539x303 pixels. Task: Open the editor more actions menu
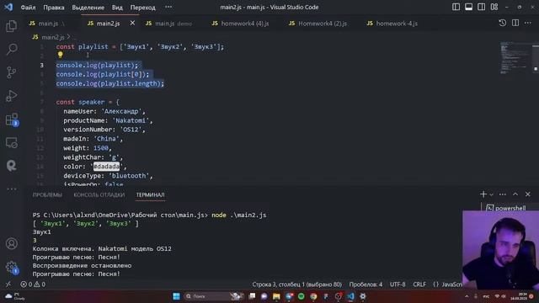coord(528,23)
